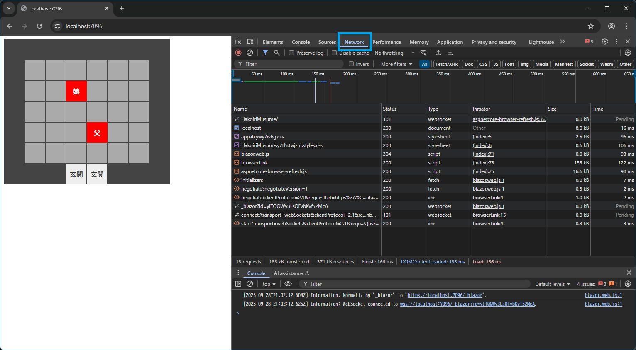
Task: Open network conditions panel
Action: click(x=423, y=53)
